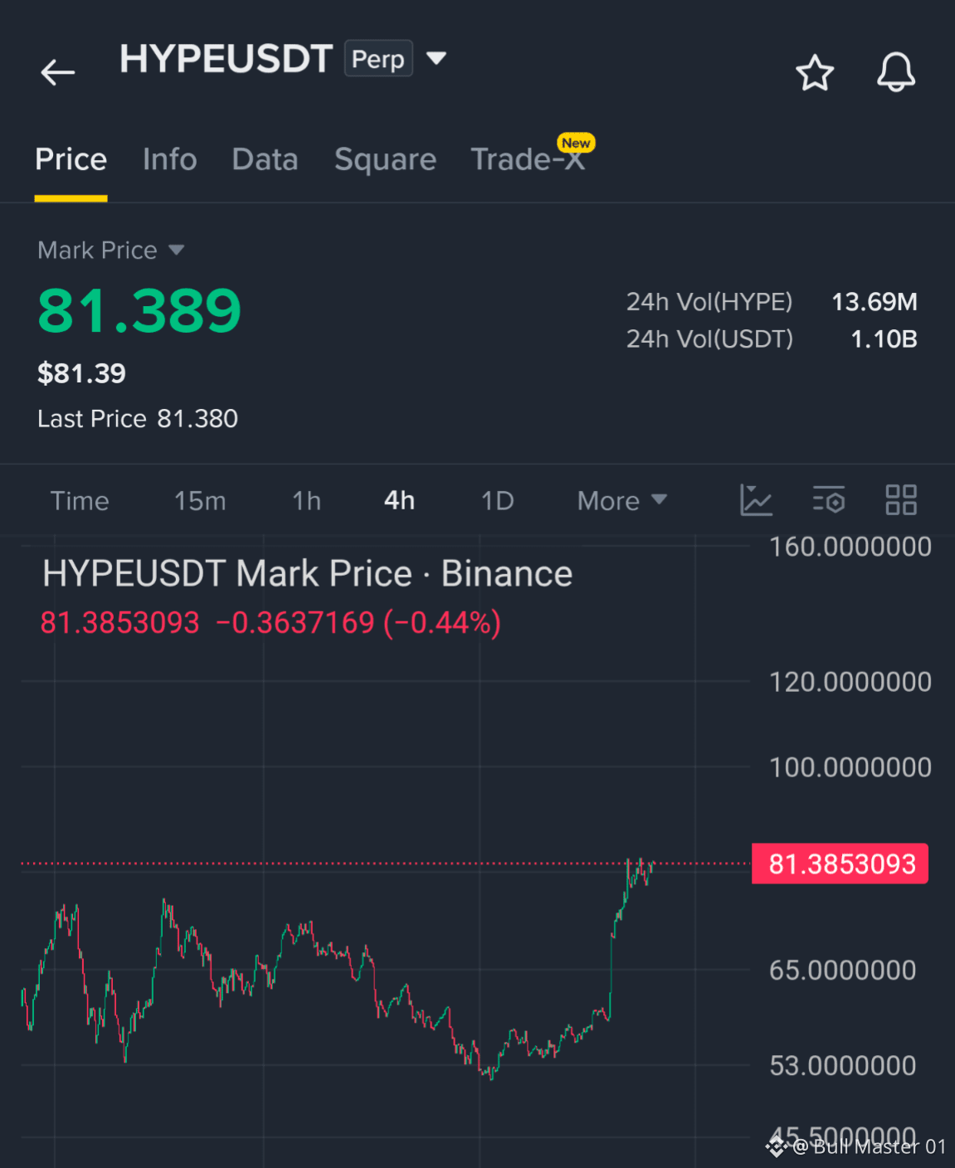Viewport: 955px width, 1168px height.
Task: Tap the large green 81.389 price
Action: (x=139, y=311)
